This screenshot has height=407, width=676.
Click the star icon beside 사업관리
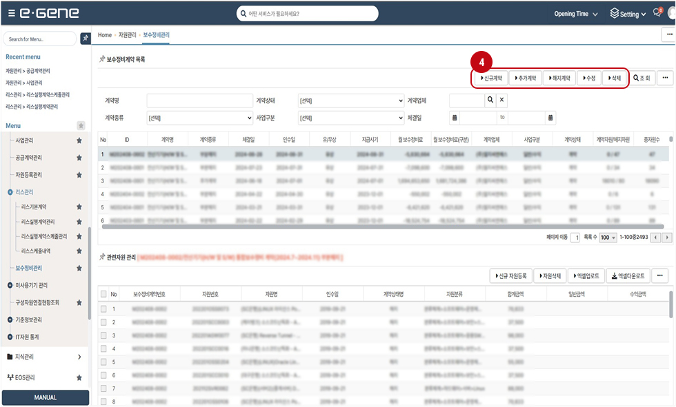click(x=79, y=140)
